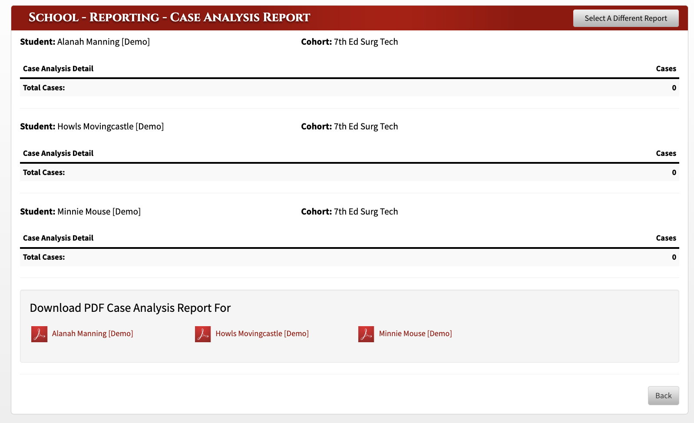The image size is (694, 423).
Task: Click Total Cases label for Howls Movingcastle
Action: (x=44, y=172)
